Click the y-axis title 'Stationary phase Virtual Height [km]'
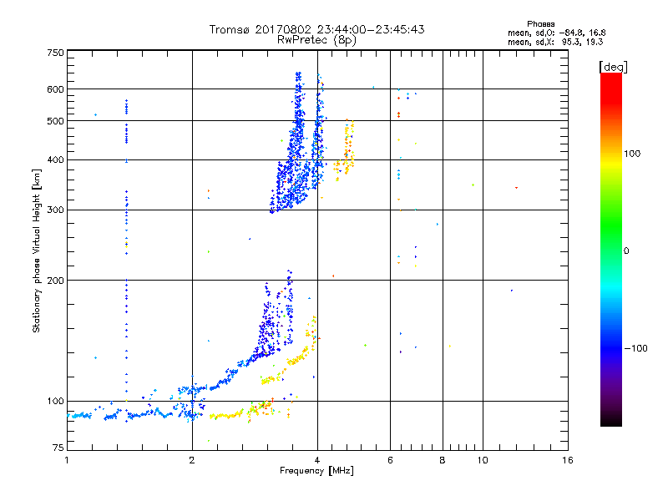The image size is (668, 501). click(x=36, y=250)
